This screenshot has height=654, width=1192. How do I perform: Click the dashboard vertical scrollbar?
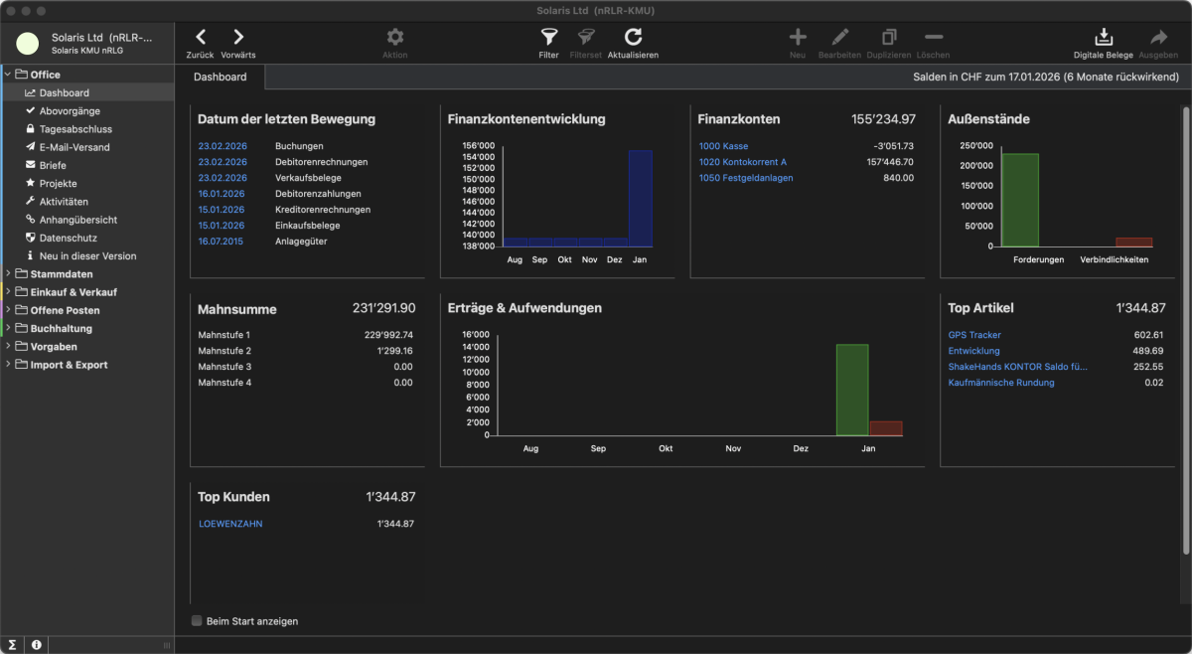(x=1185, y=328)
